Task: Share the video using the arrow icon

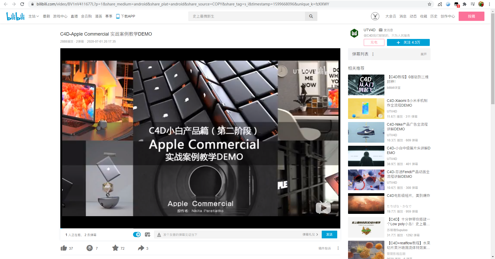Action: [141, 248]
